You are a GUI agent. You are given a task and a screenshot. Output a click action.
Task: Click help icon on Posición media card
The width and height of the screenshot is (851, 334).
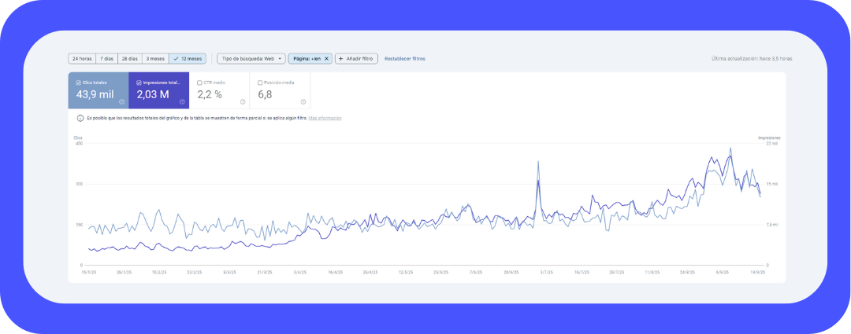coord(303,101)
